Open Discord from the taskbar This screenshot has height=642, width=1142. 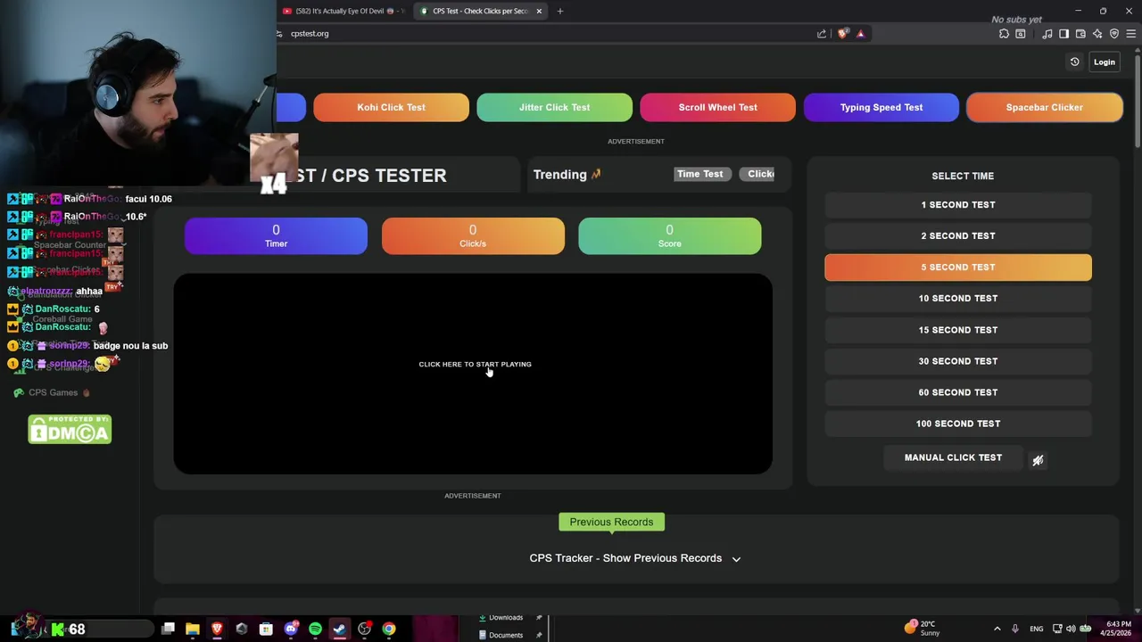291,630
